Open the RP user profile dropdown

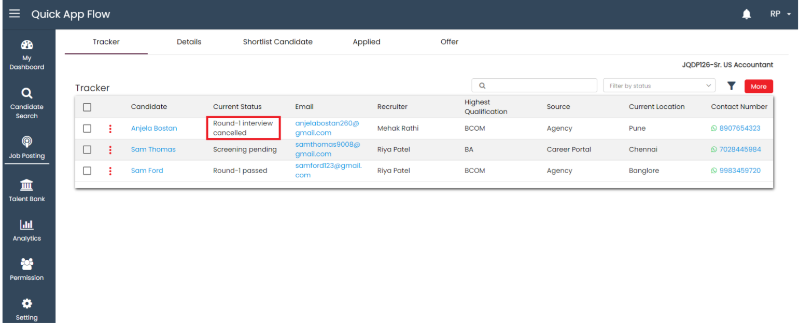tap(780, 15)
